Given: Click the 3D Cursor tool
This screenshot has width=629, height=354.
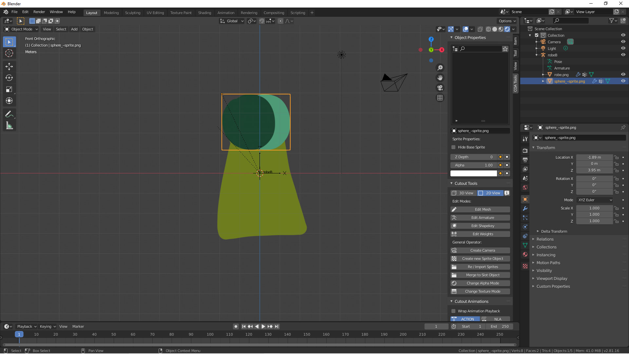Looking at the screenshot, I should click(9, 53).
